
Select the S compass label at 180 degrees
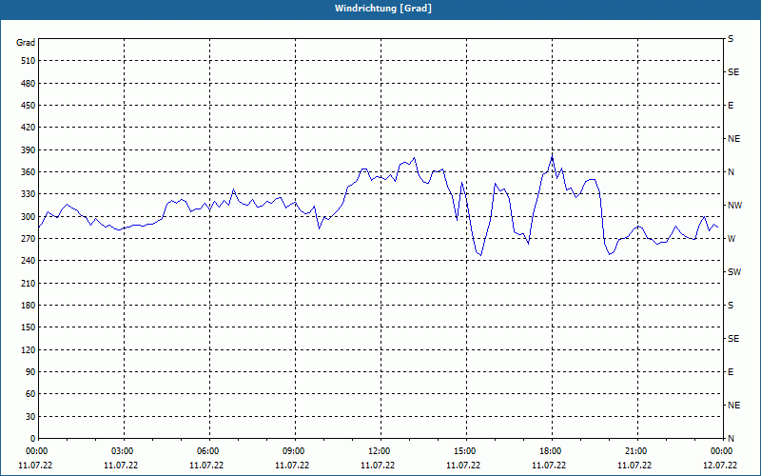click(x=731, y=306)
